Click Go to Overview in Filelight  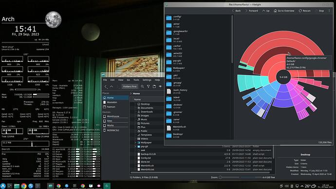(x=284, y=11)
